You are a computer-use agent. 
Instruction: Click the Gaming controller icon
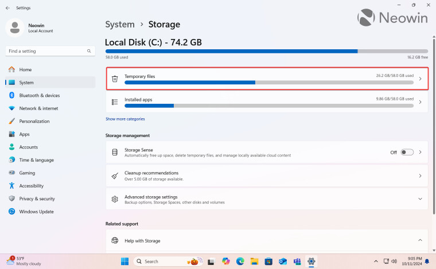(11, 173)
